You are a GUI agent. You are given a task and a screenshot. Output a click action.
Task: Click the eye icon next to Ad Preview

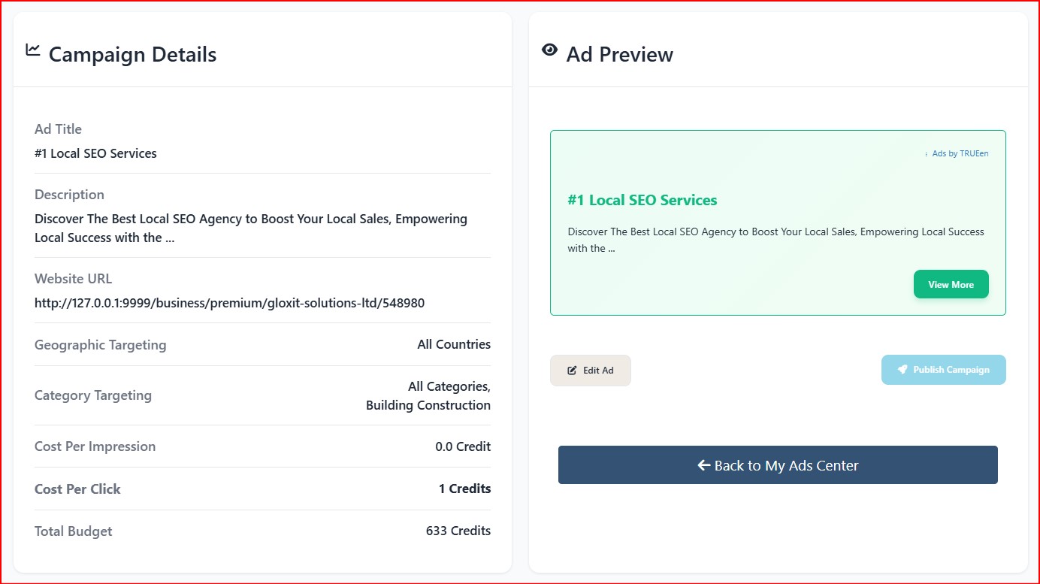(x=549, y=50)
